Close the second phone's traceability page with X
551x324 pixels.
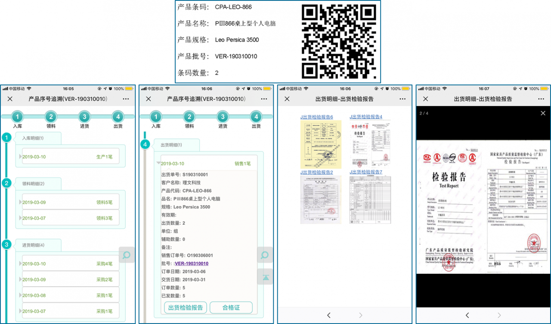tap(149, 99)
